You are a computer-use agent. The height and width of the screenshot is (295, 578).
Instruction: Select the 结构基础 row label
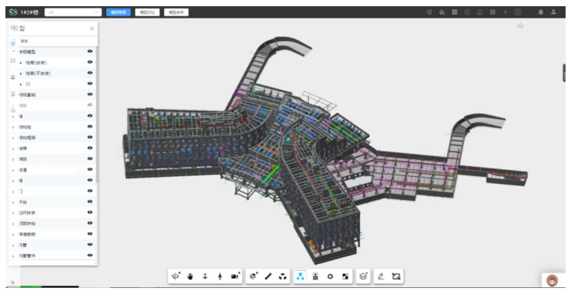coord(27,95)
